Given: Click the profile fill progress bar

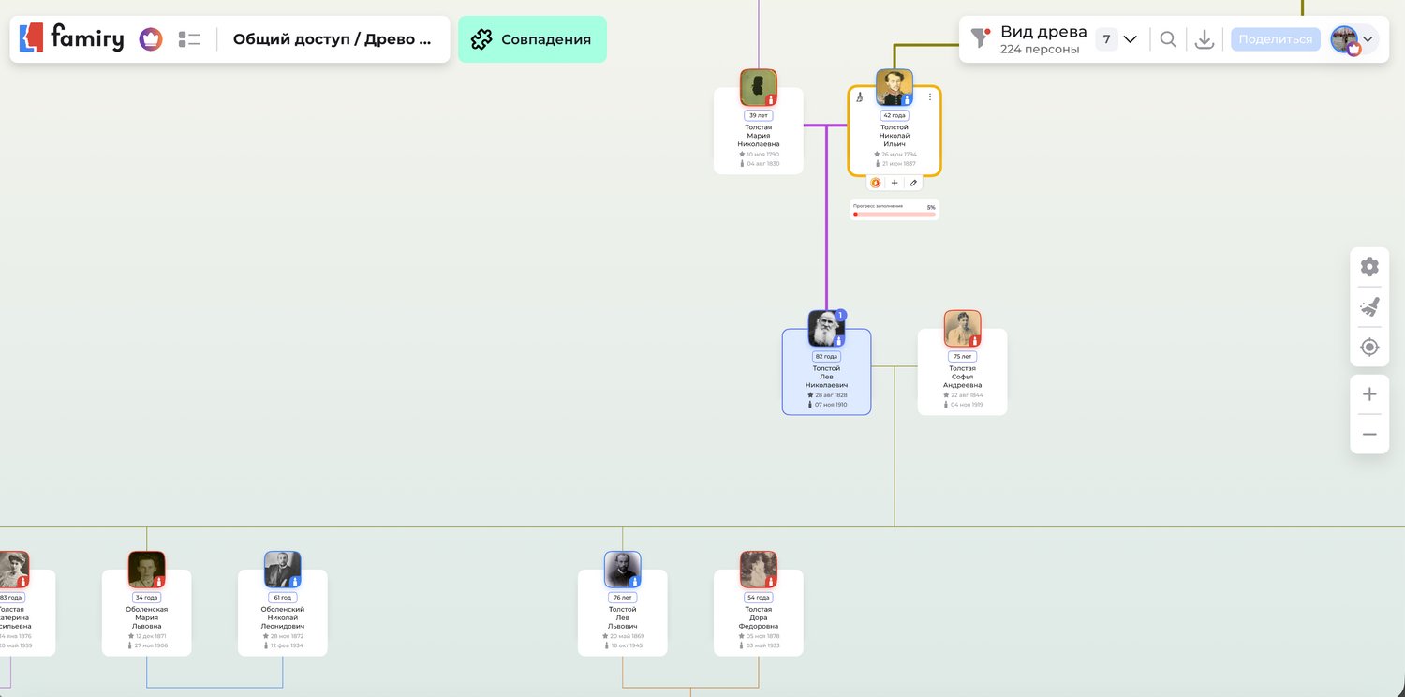Looking at the screenshot, I should pos(895,214).
